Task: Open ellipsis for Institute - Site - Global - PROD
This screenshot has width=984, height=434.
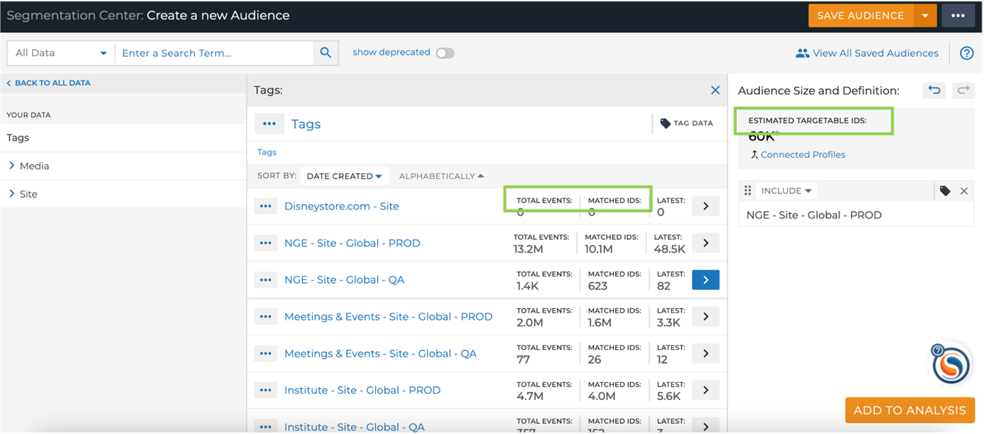Action: 266,390
